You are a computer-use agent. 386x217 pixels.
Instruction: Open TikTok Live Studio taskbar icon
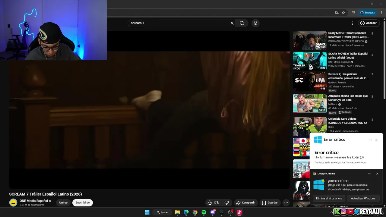pos(239,212)
